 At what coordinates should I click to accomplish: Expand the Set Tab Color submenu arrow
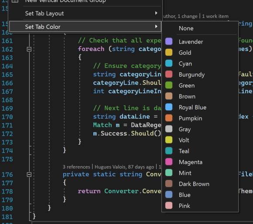click(156, 27)
